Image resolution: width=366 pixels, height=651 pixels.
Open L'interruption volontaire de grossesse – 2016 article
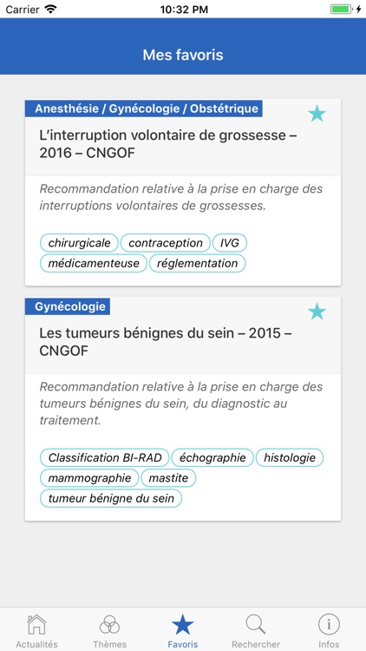pyautogui.click(x=168, y=144)
